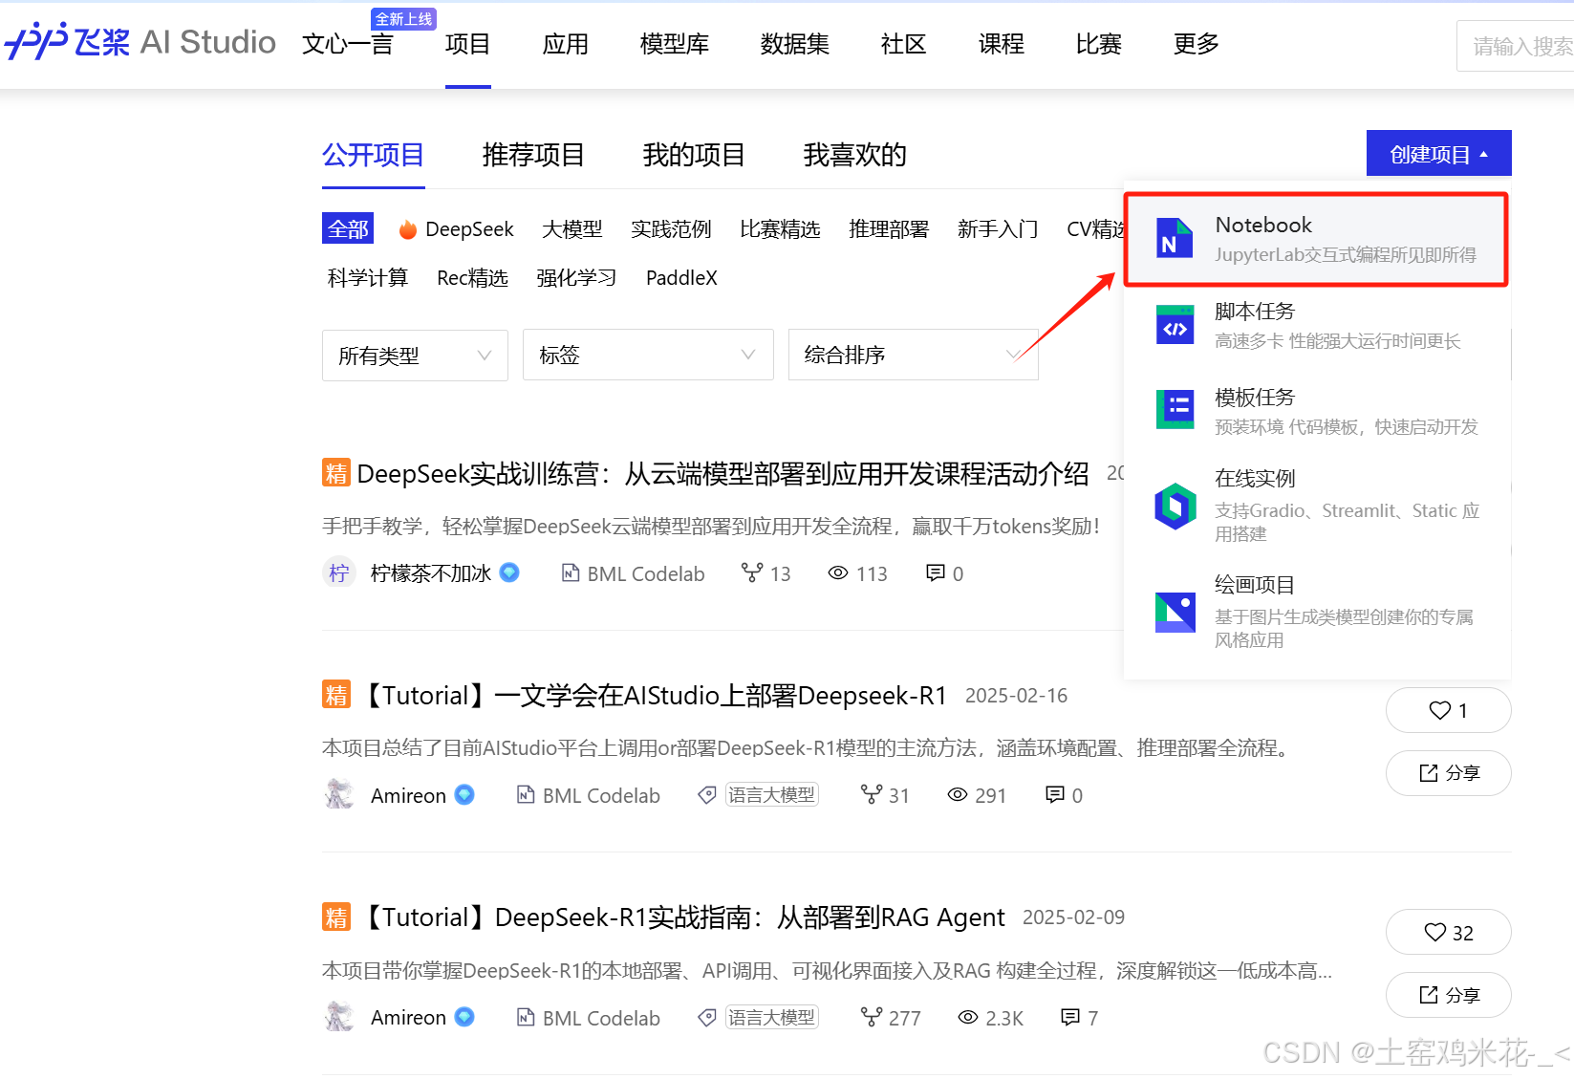Open the 综合排序 sort dropdown
This screenshot has height=1079, width=1574.
point(913,356)
